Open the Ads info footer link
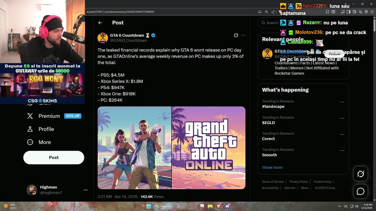The image size is (376, 211). [290, 188]
